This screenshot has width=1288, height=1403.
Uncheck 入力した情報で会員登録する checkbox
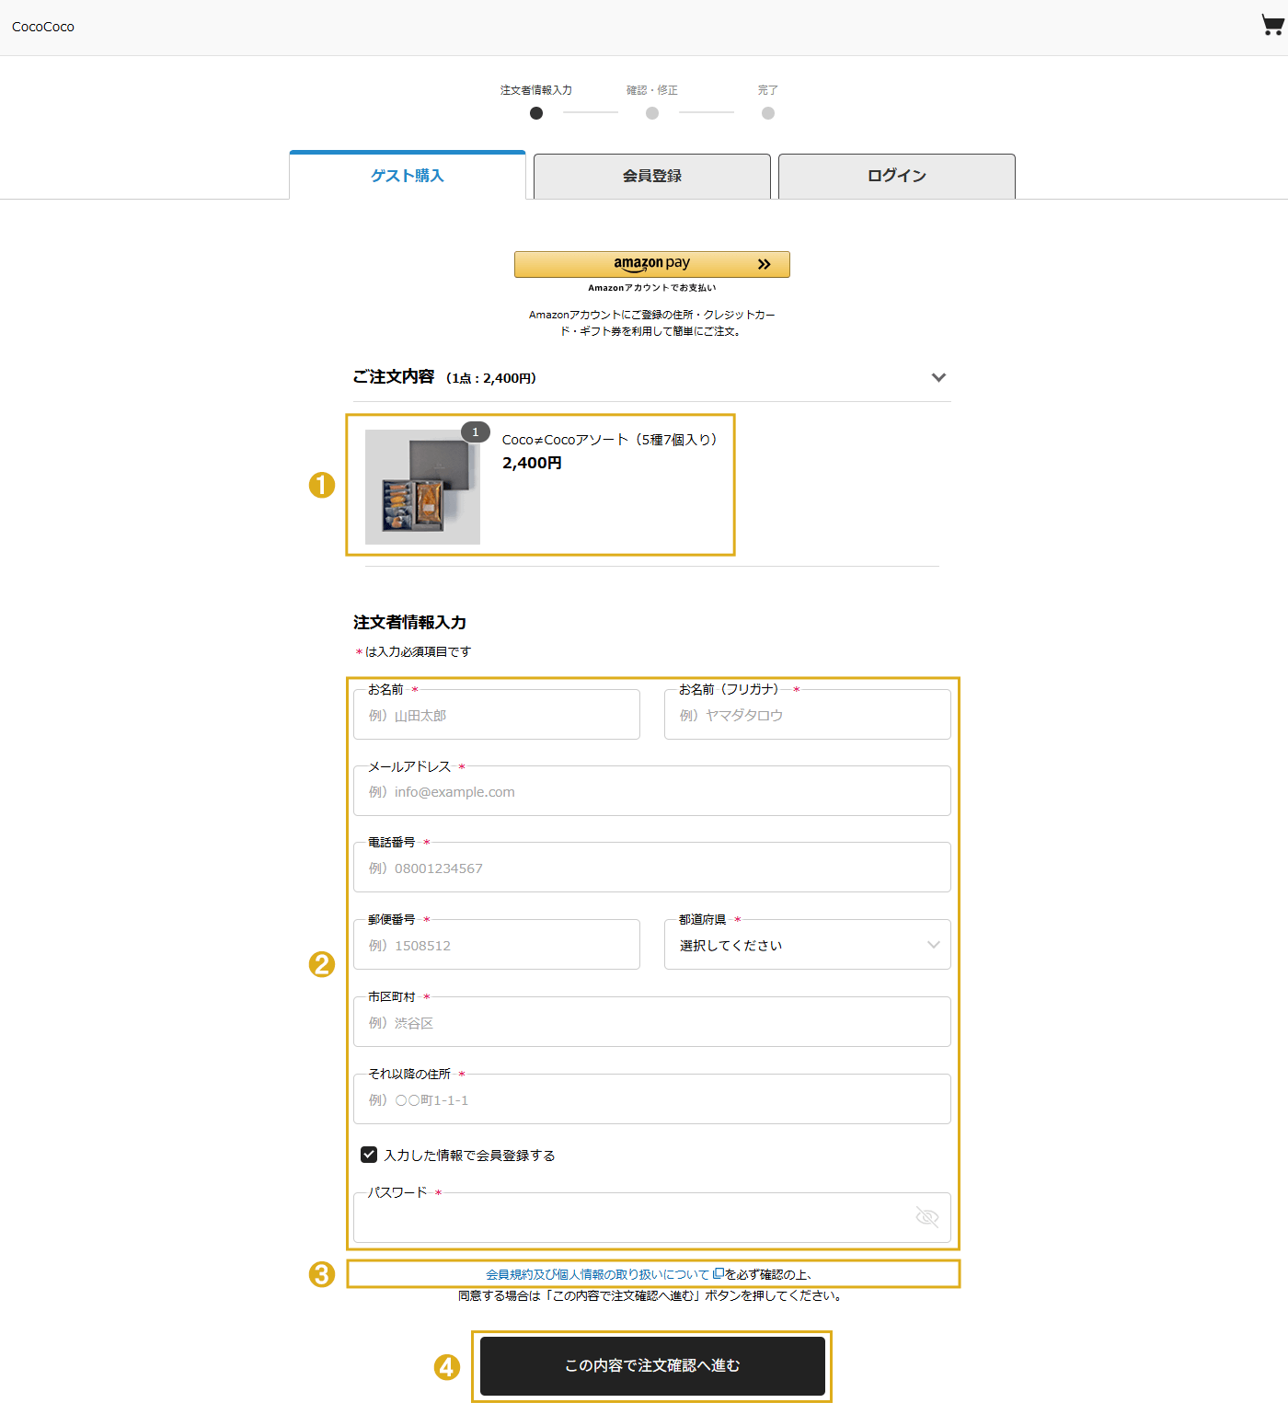pyautogui.click(x=369, y=1155)
